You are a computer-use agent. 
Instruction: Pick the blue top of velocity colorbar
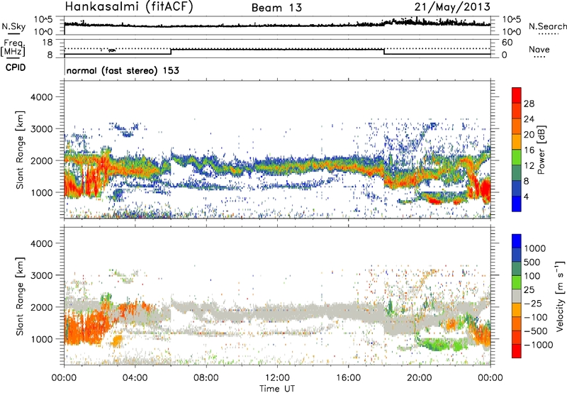click(x=517, y=241)
